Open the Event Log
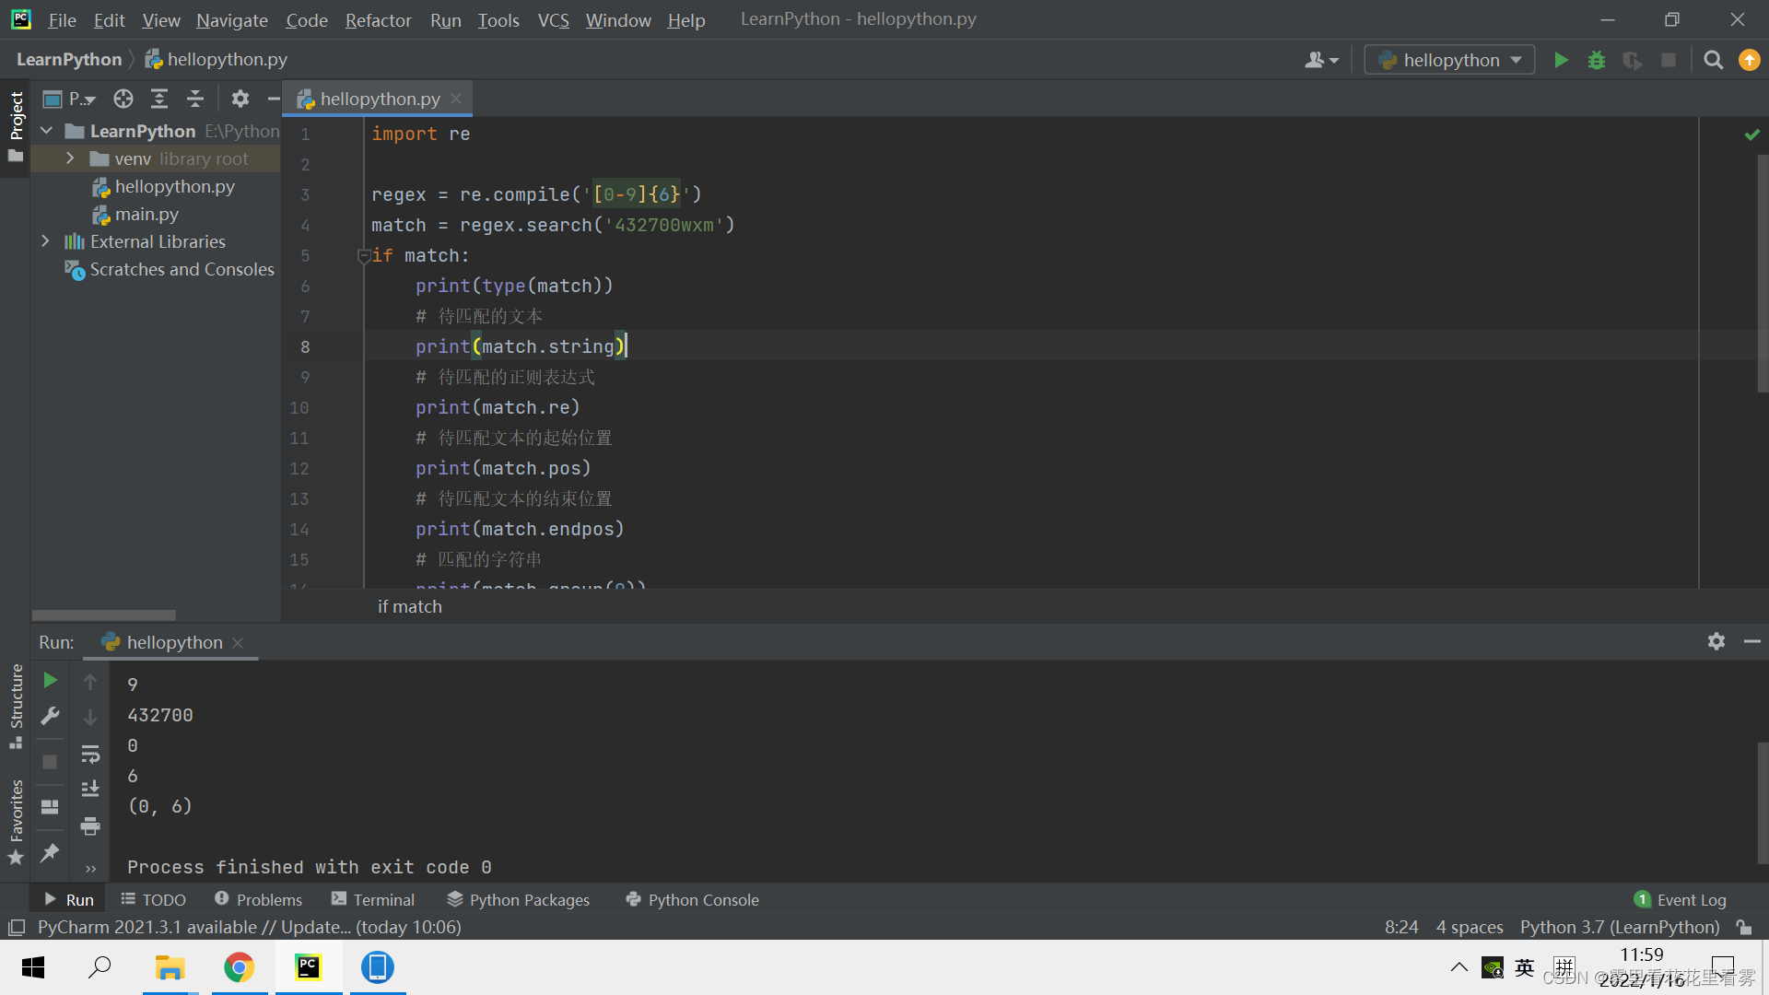 [1681, 899]
